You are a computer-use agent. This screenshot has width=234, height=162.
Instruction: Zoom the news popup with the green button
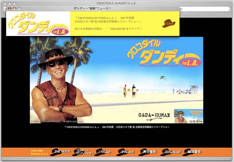[x=19, y=8]
